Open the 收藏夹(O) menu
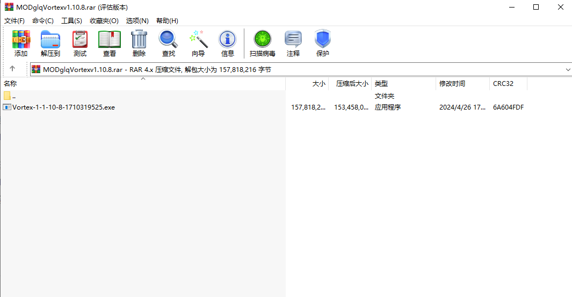 (x=104, y=21)
